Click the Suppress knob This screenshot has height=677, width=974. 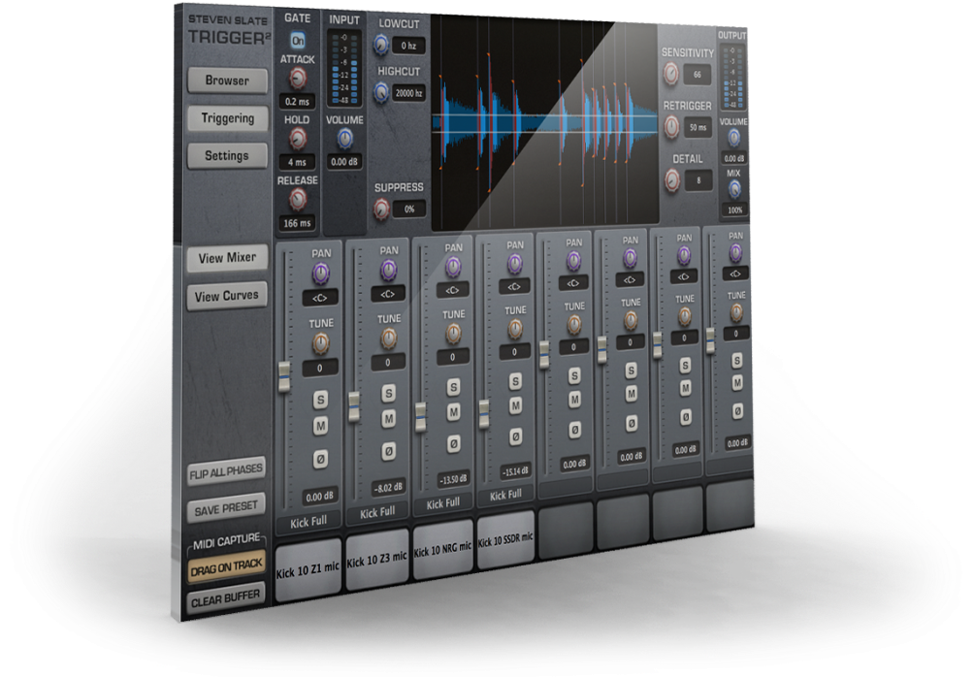pyautogui.click(x=381, y=210)
